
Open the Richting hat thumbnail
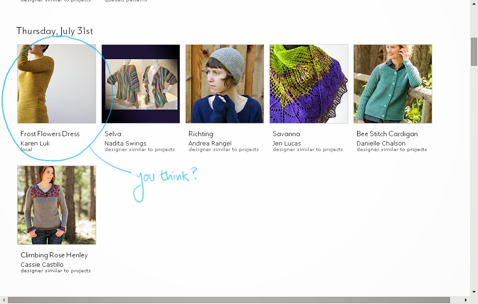(225, 84)
